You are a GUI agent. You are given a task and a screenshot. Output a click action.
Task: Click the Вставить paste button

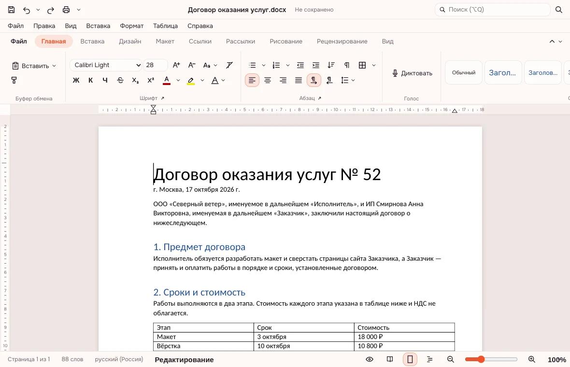[x=30, y=66]
